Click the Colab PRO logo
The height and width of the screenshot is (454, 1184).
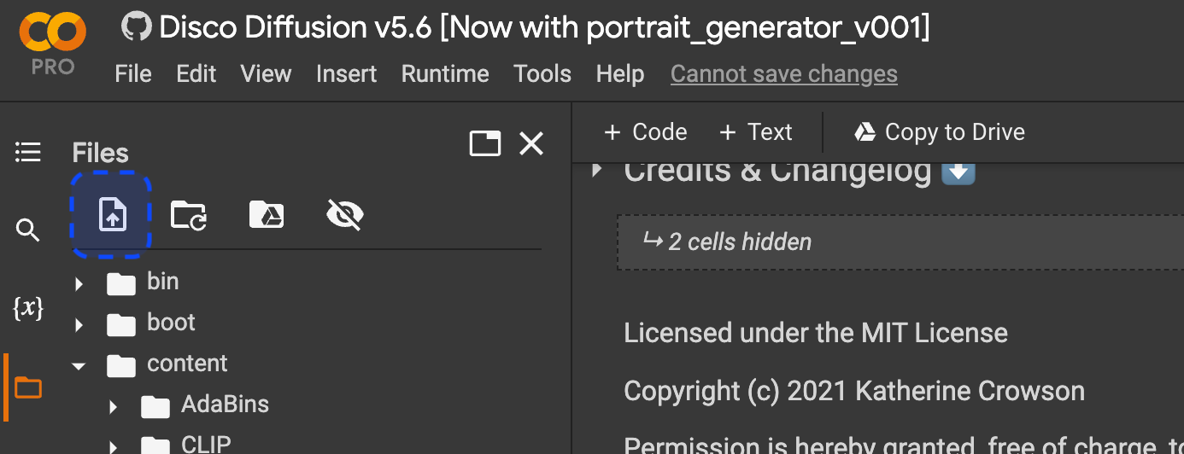click(52, 44)
